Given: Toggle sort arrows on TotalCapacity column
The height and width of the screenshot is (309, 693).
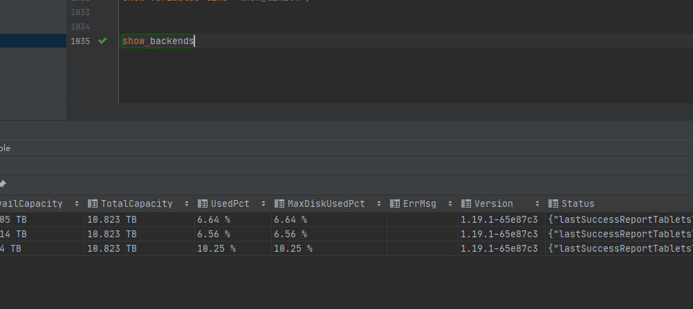Looking at the screenshot, I should 187,204.
